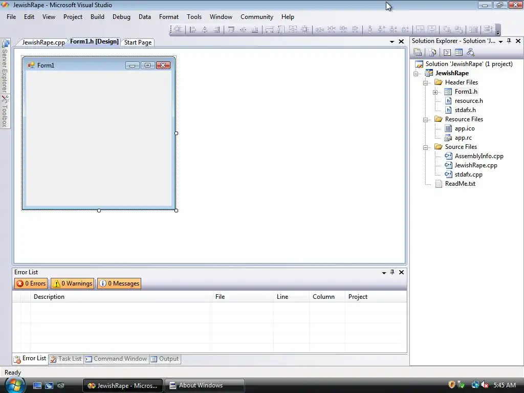Open the Debug menu

121,17
